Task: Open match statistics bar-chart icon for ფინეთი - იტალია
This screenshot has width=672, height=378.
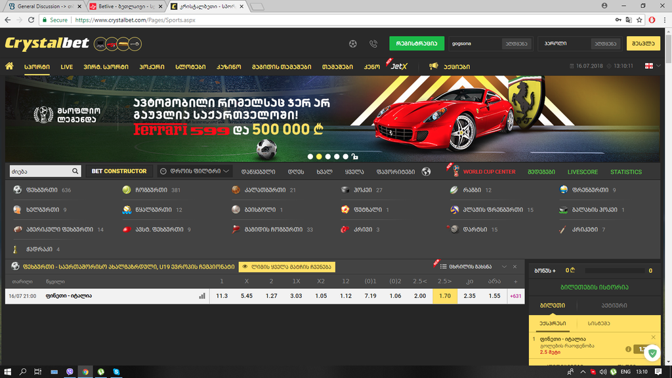Action: point(202,296)
